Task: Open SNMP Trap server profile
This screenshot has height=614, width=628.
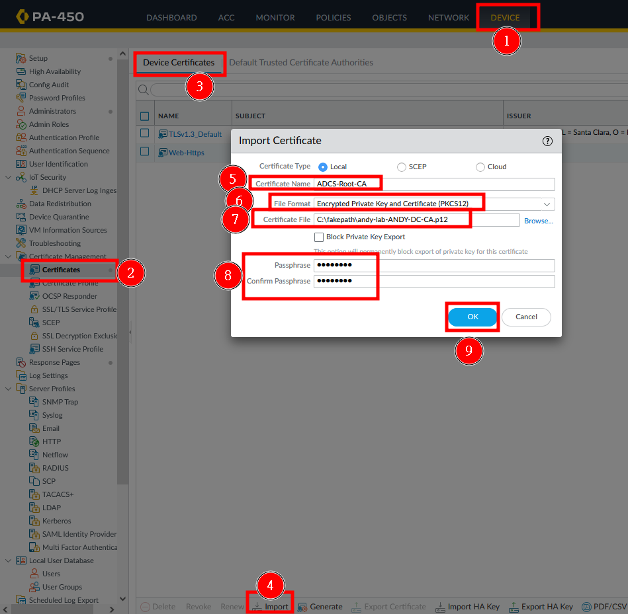Action: click(60, 402)
